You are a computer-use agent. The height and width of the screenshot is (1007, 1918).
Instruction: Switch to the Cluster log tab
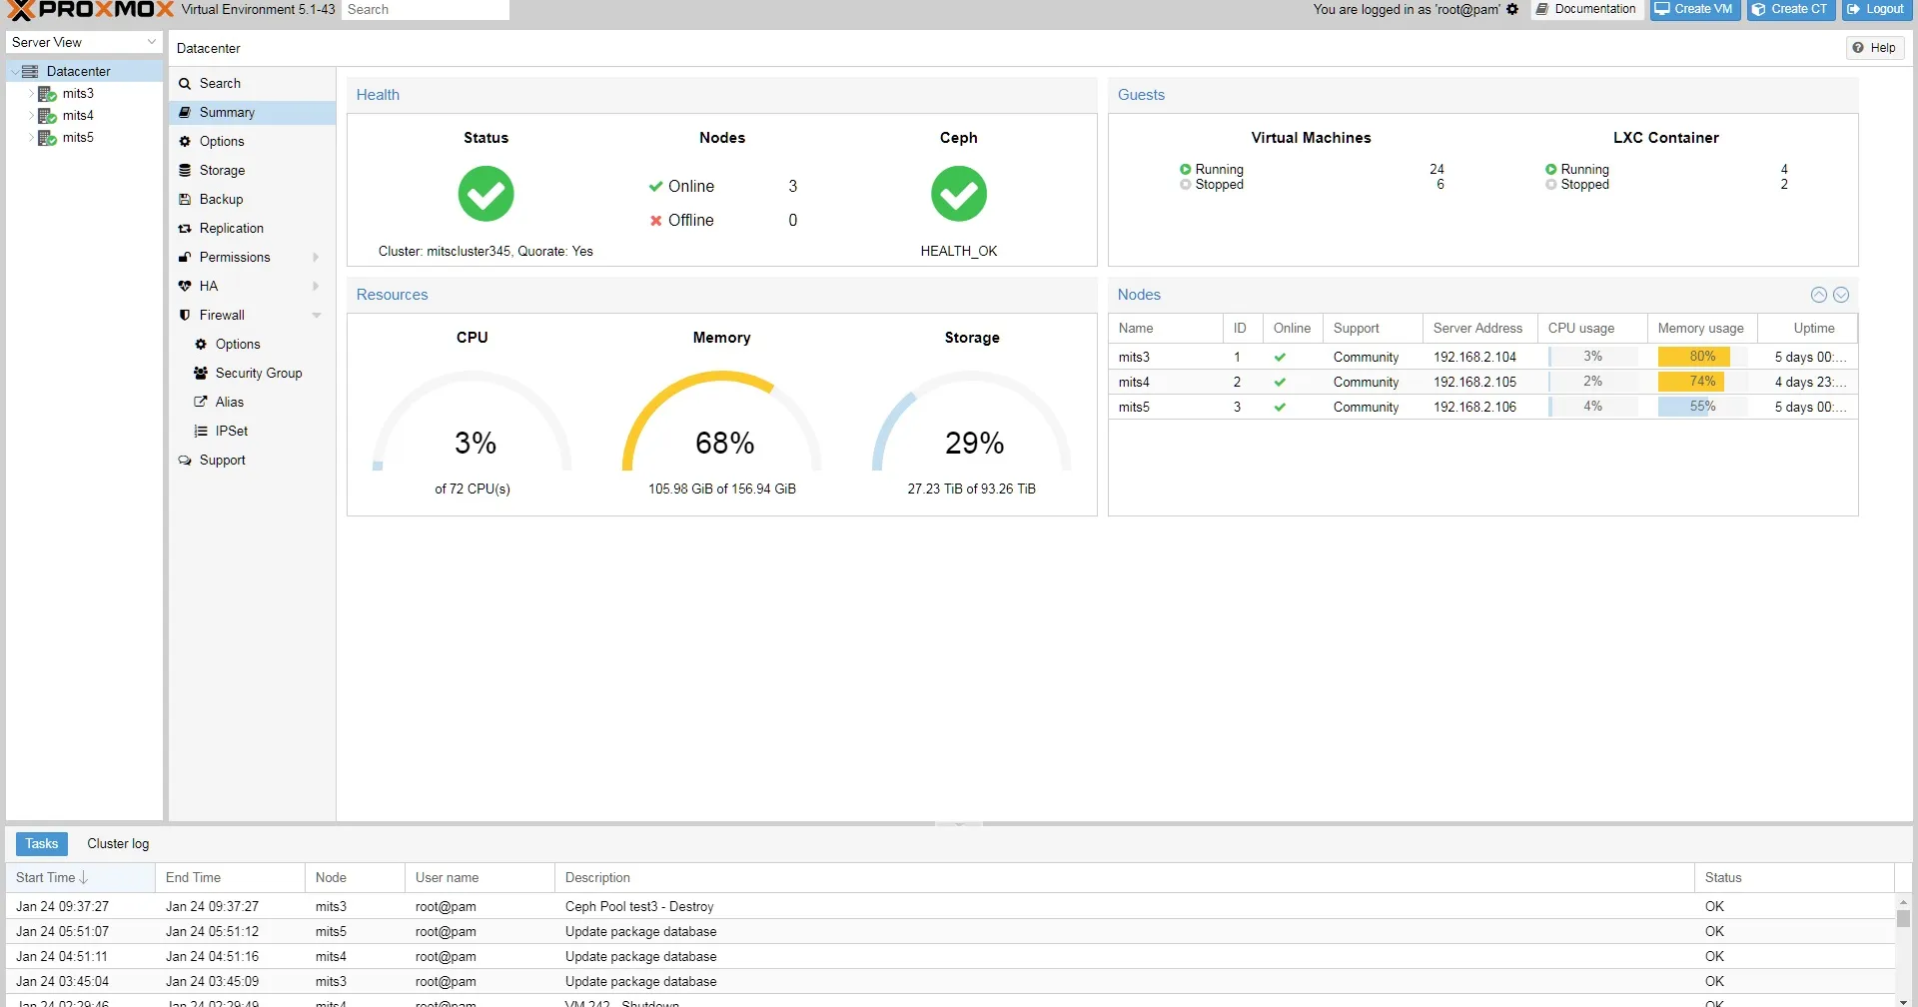coord(118,844)
